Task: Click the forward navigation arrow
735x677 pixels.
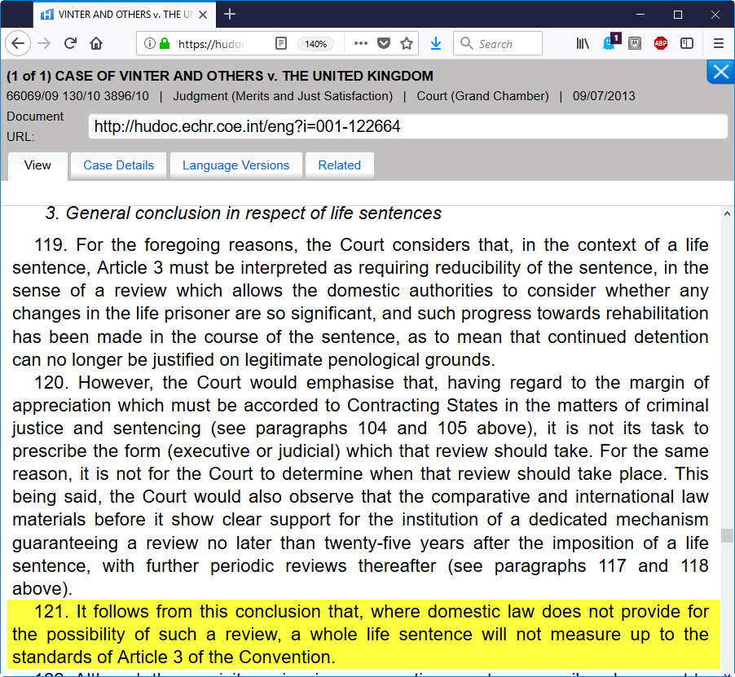Action: [x=43, y=43]
